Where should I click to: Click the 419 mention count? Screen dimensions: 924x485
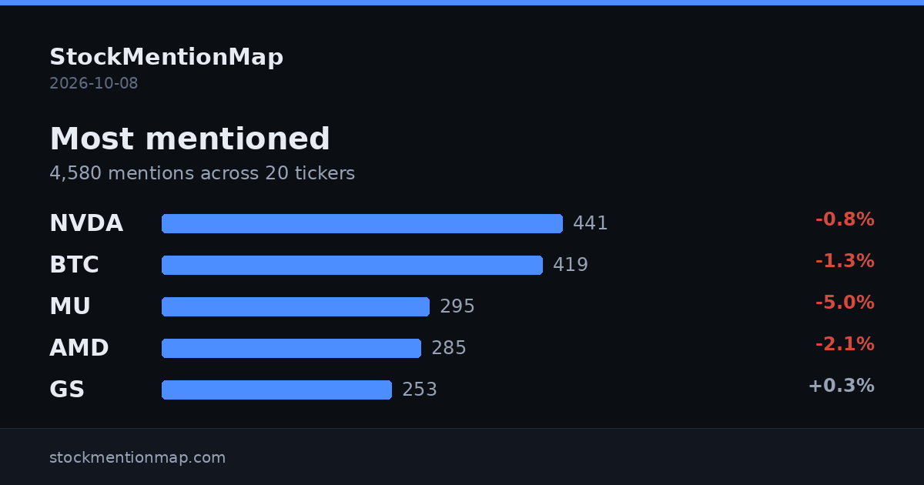(x=571, y=265)
